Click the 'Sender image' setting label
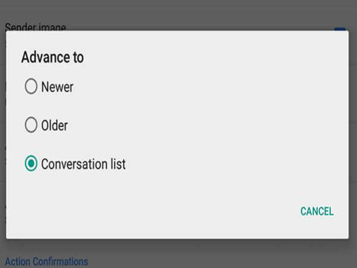Screen dimensions: 357x268 36,27
